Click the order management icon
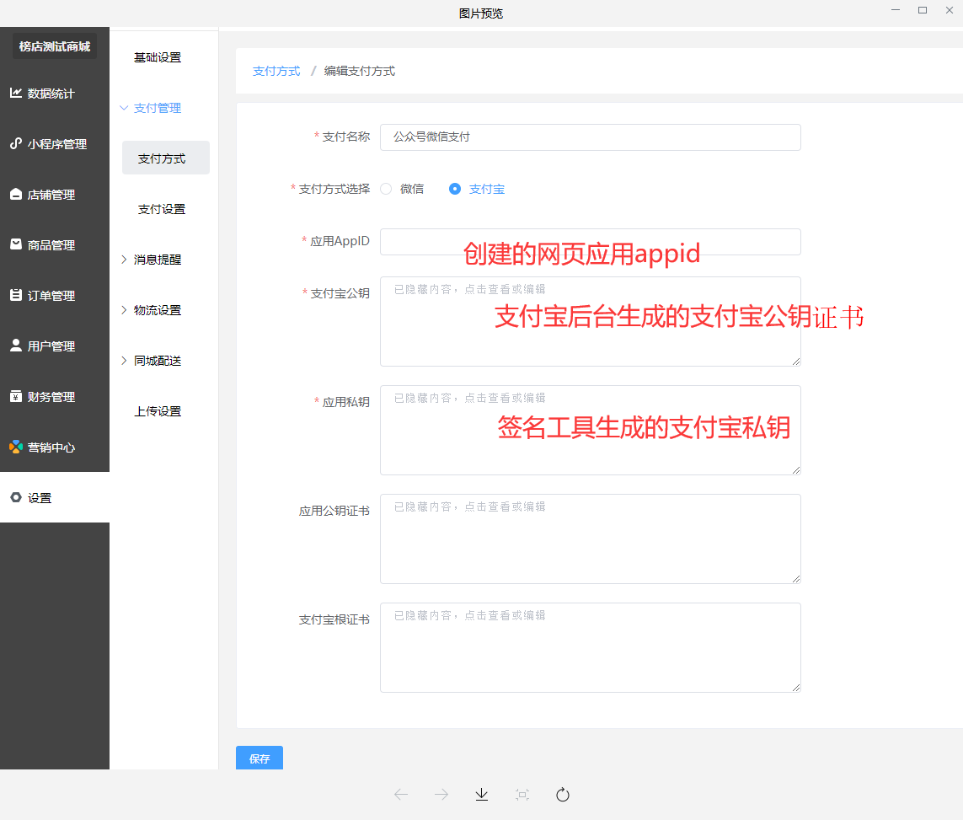 (16, 296)
